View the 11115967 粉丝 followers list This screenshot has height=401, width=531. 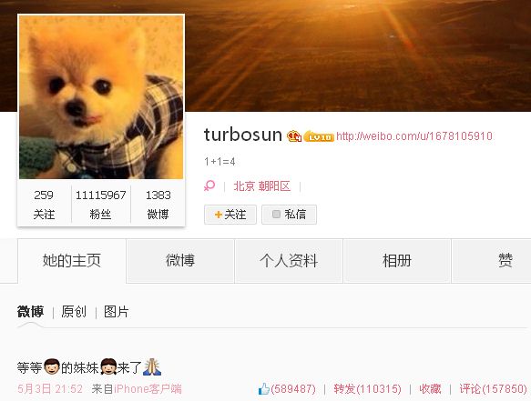[x=100, y=205]
